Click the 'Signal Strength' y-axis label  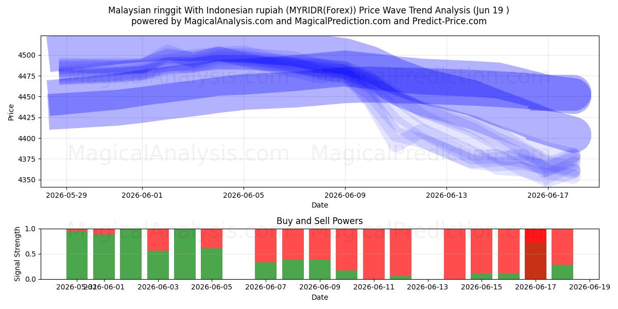click(x=18, y=254)
